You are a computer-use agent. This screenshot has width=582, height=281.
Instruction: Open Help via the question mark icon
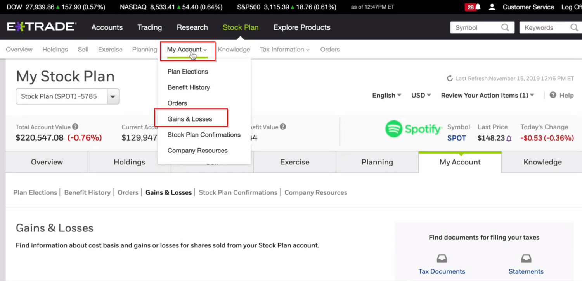[553, 95]
